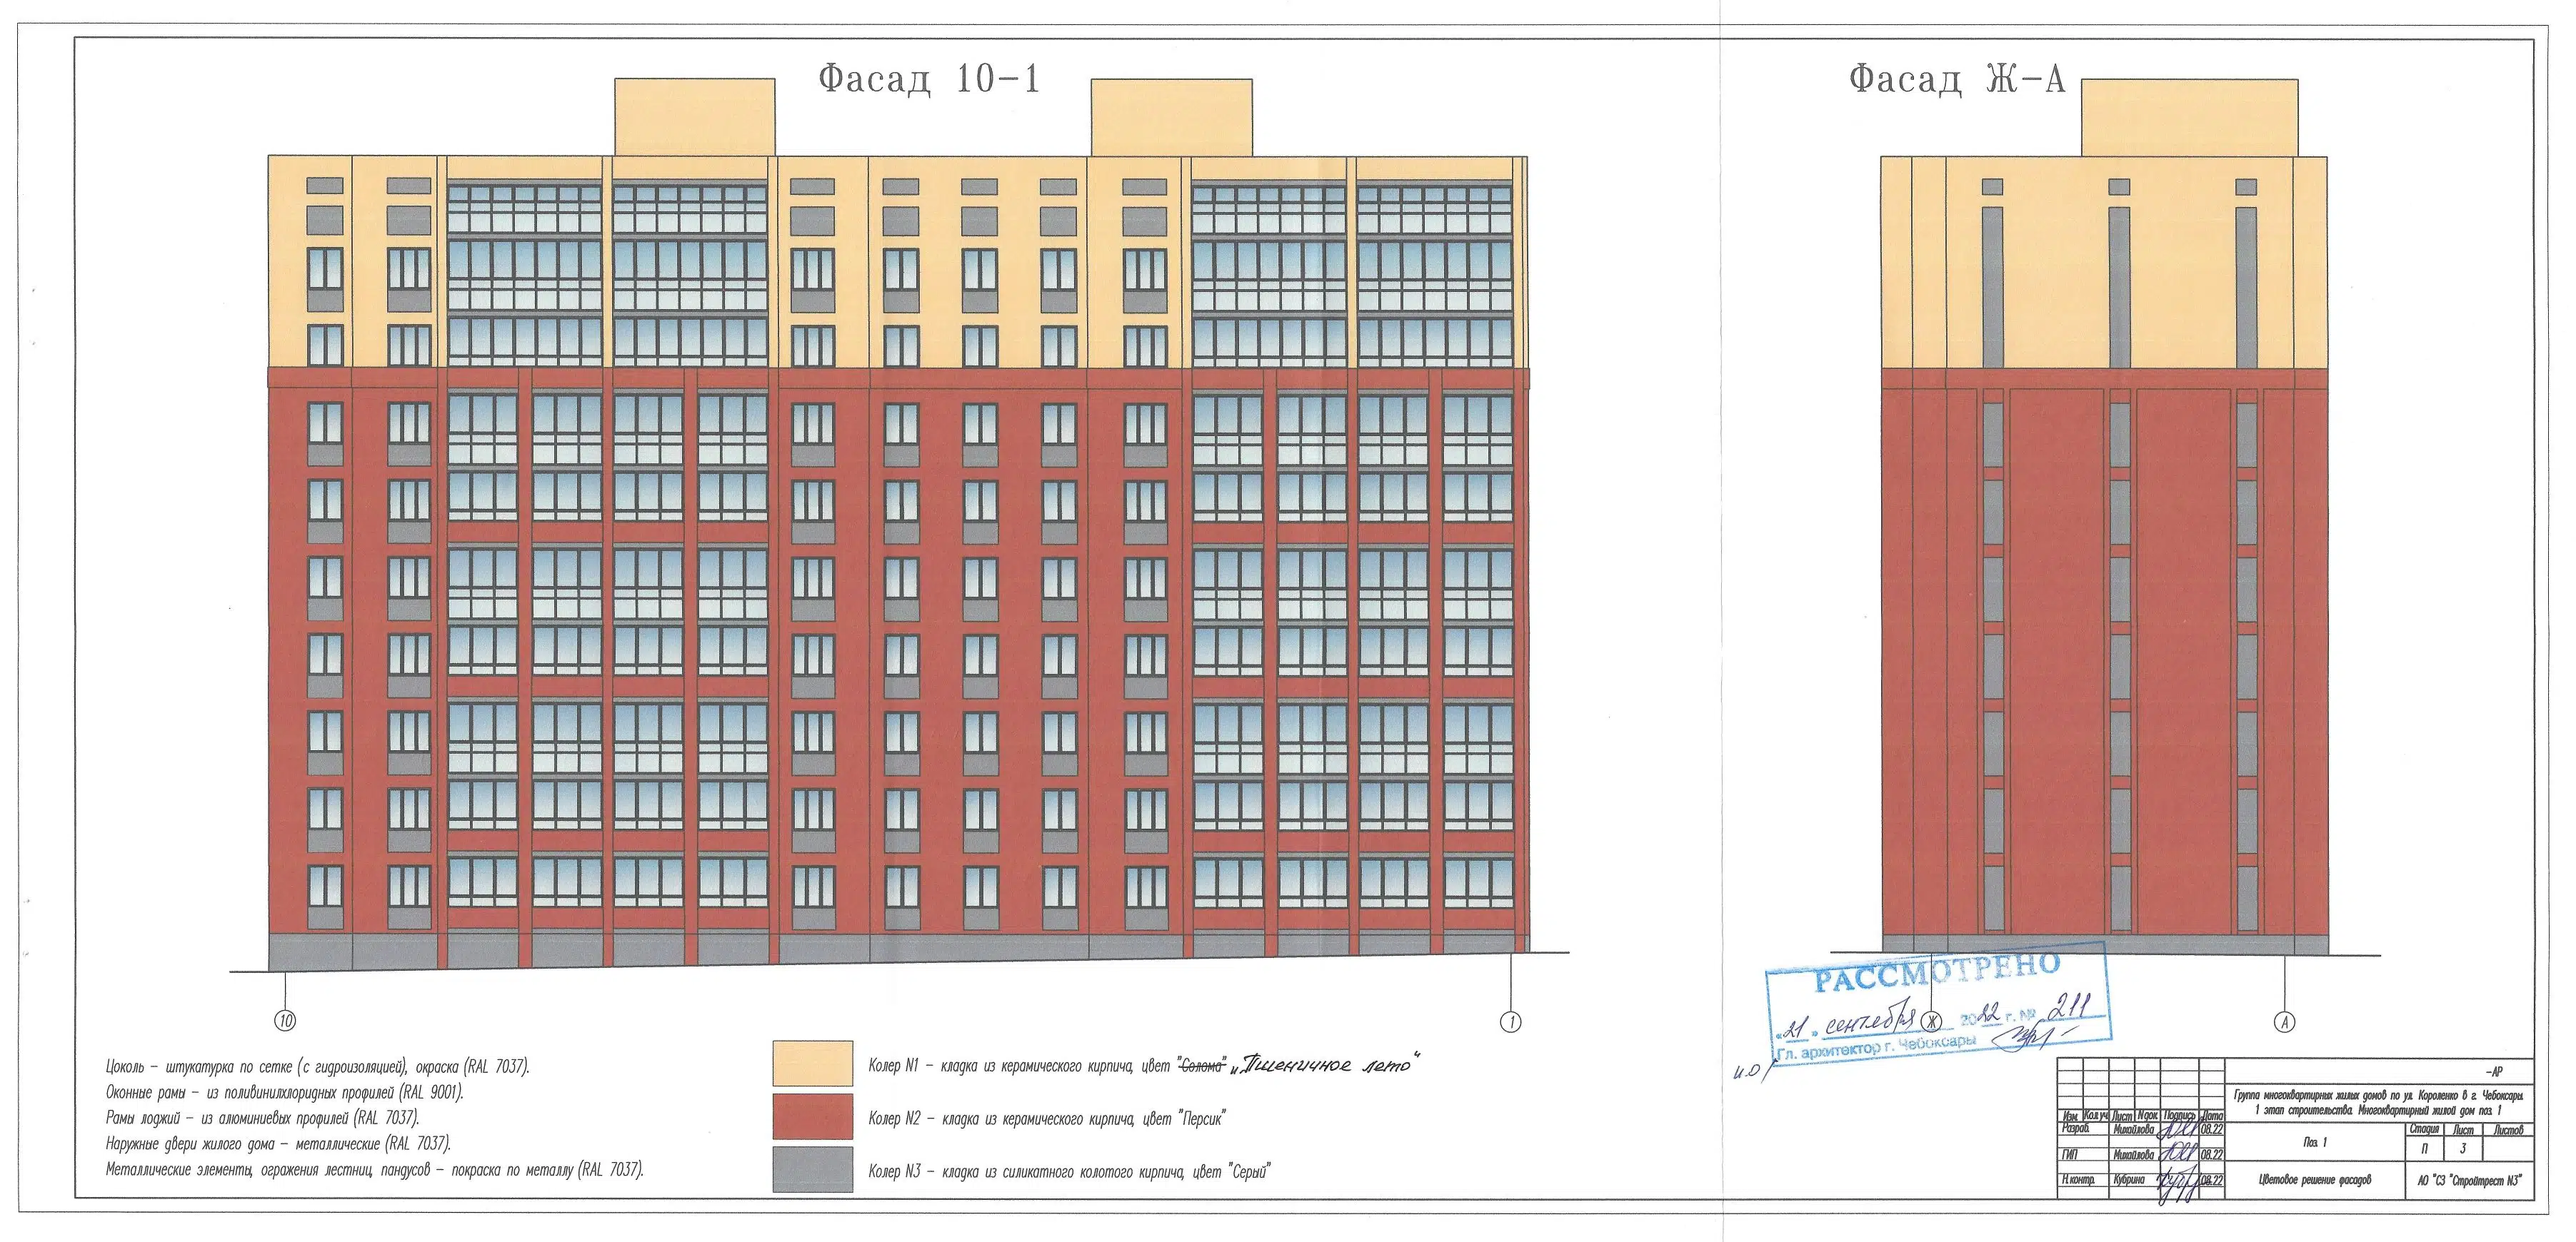The width and height of the screenshot is (2576, 1242).
Task: Click the sheet number "3" cell
Action: pos(2464,1149)
